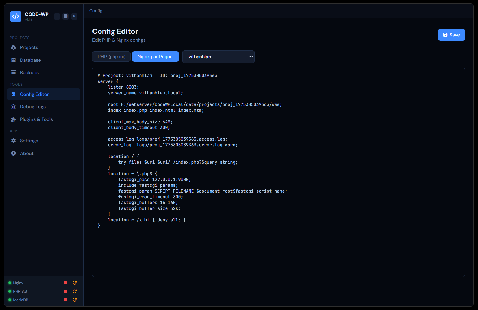Viewport: 478px width, 310px height.
Task: Open Plugins & Tools
Action: click(x=36, y=119)
